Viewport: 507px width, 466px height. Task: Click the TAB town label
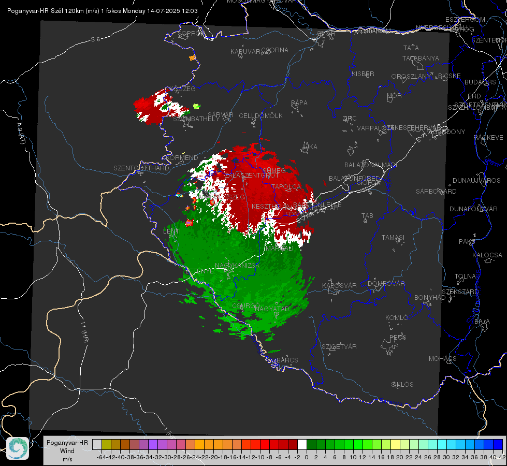(x=367, y=216)
